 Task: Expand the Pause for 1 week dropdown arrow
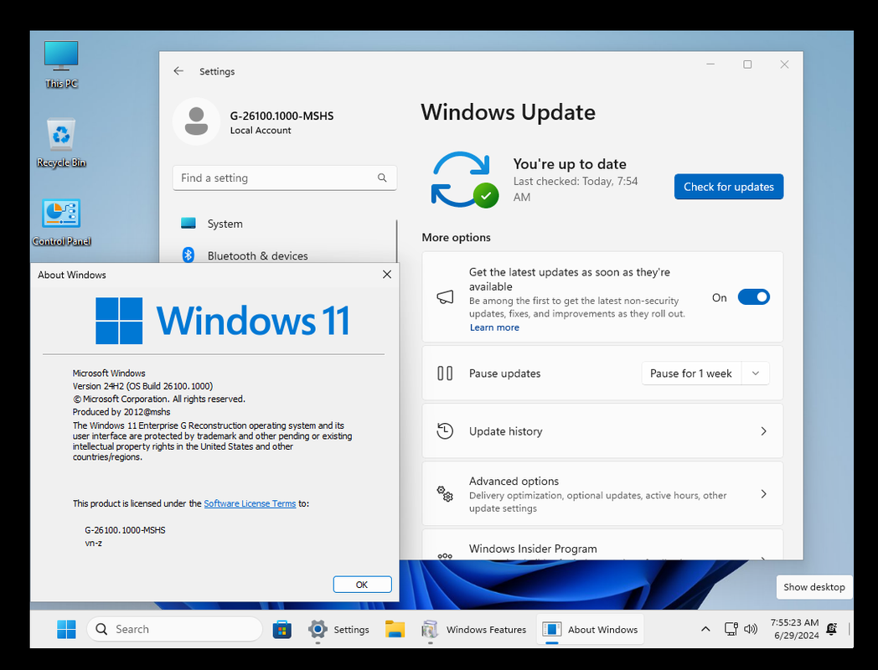[x=756, y=374]
